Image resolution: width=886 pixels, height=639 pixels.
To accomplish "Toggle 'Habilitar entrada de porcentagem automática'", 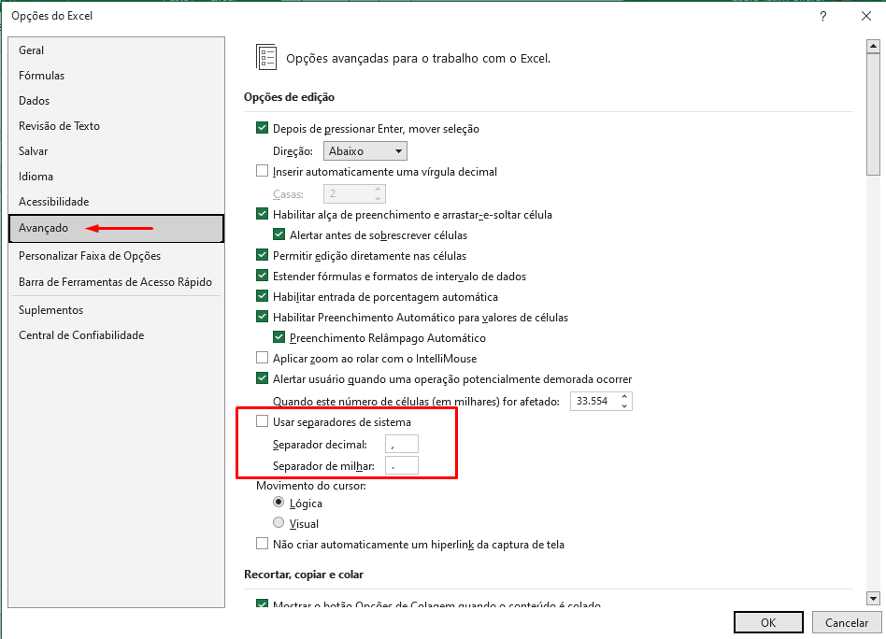I will (263, 296).
